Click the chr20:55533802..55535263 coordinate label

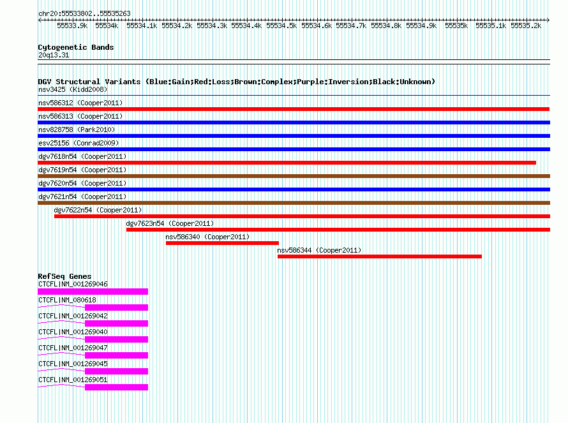click(84, 13)
